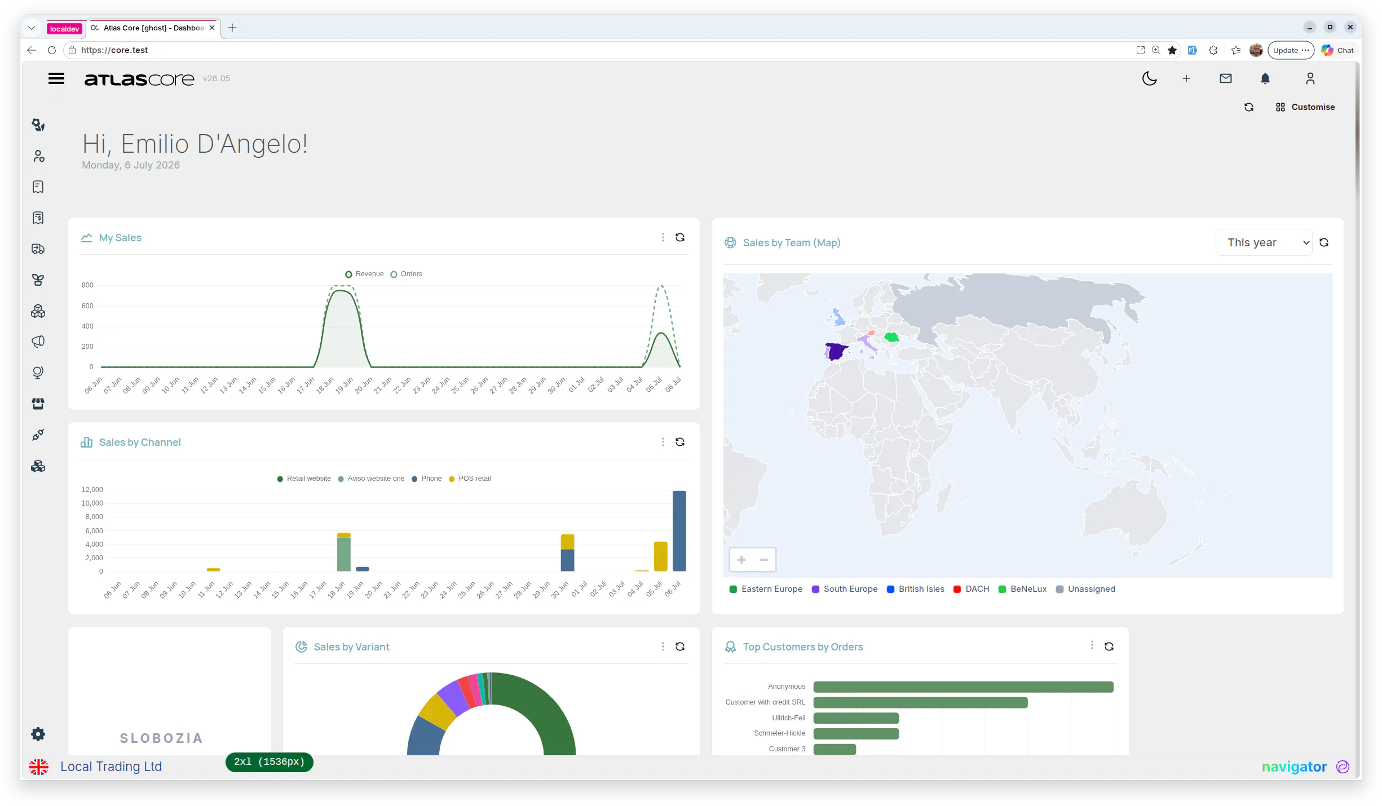Refresh the Sales by Variant widget
Screen dimensions: 1382x806
point(680,646)
